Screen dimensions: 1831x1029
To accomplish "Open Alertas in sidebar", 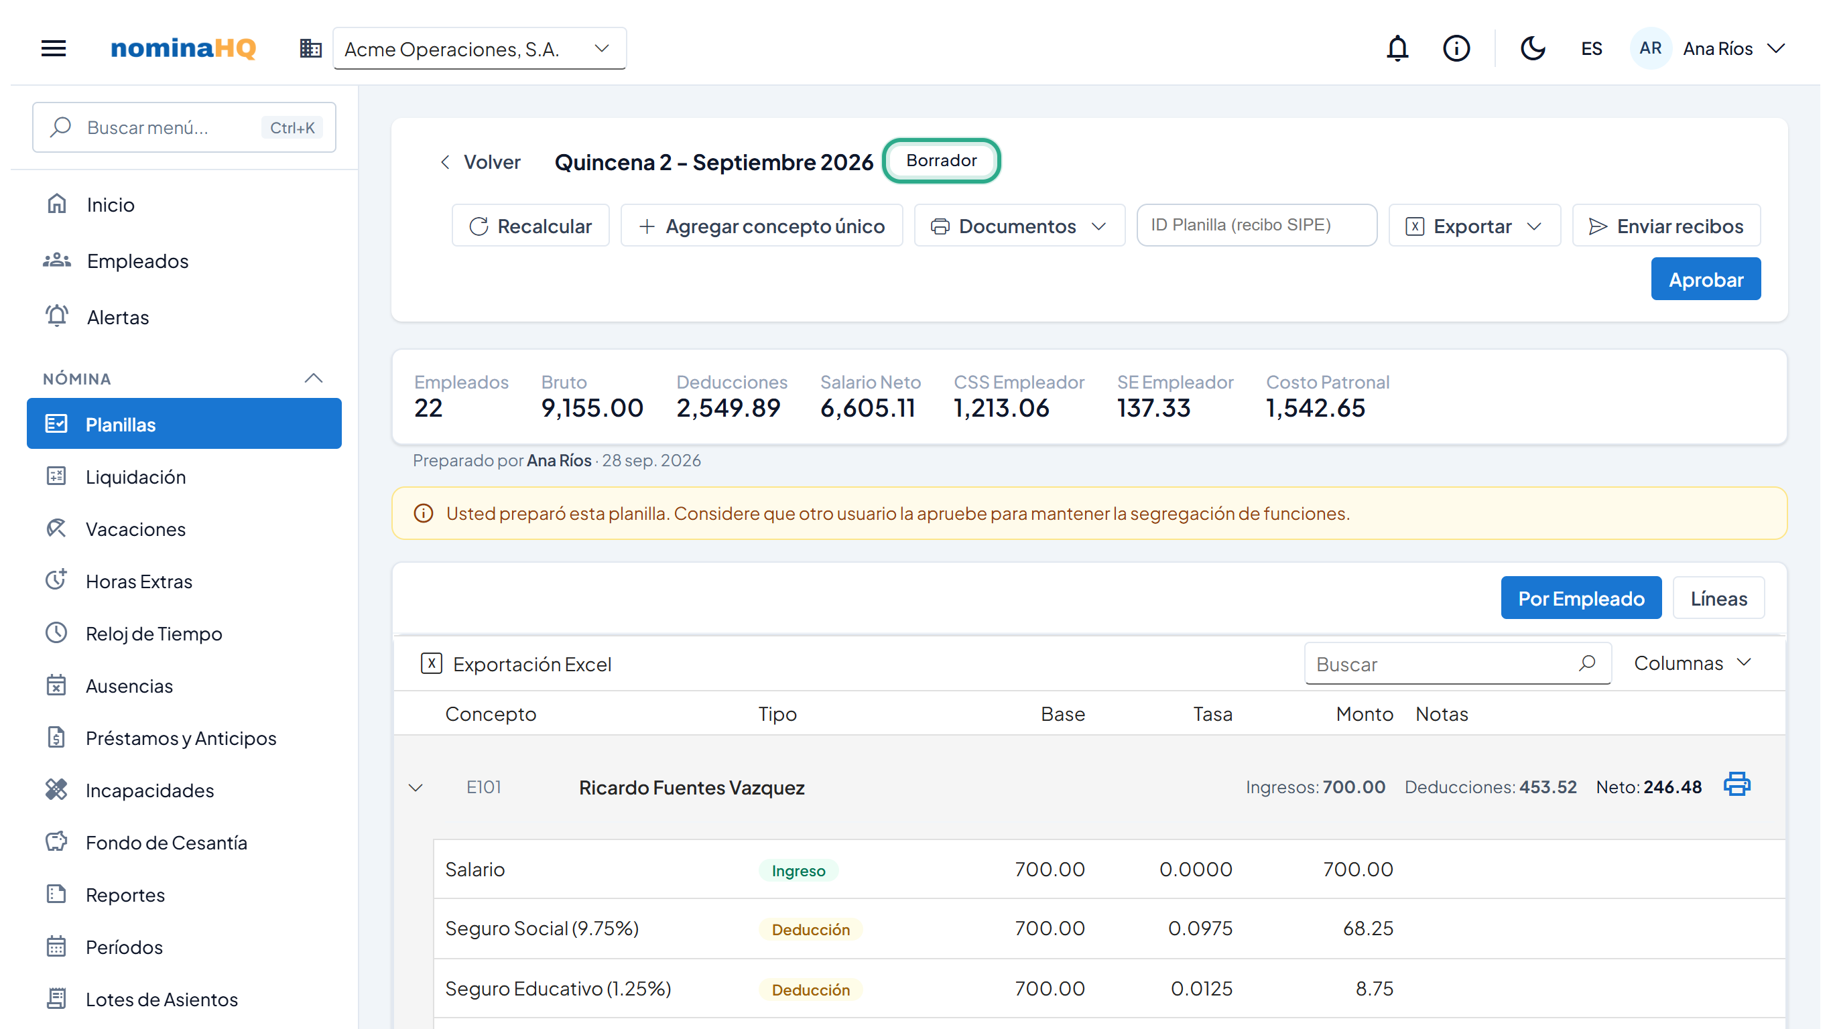I will point(184,317).
